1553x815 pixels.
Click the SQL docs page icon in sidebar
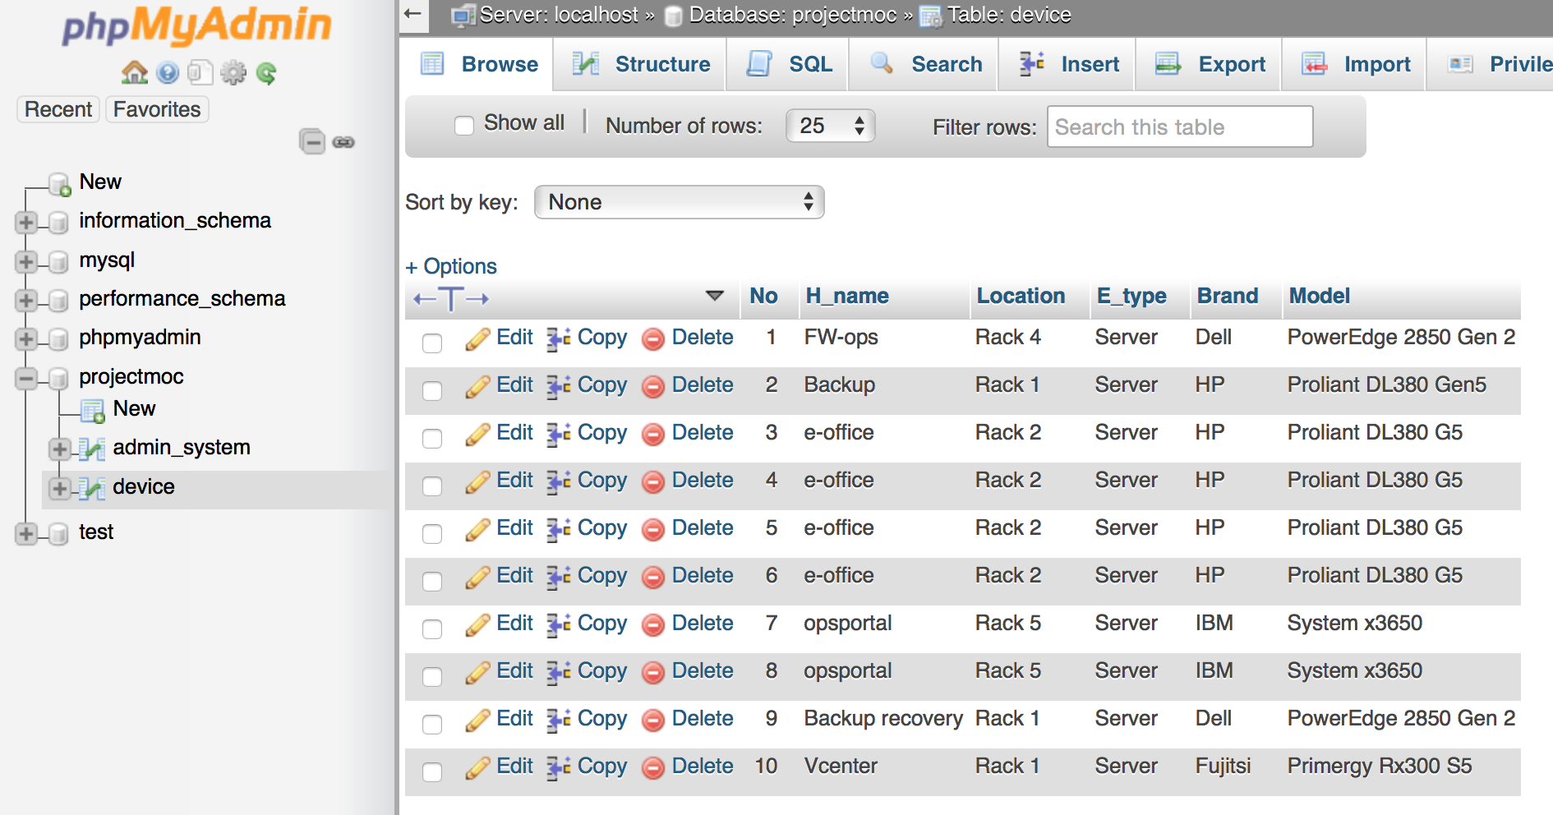[200, 73]
